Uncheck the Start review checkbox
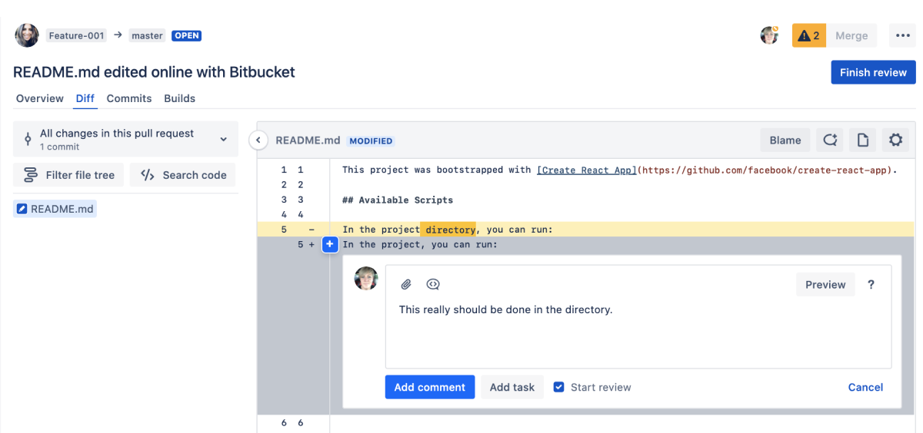Image resolution: width=923 pixels, height=433 pixels. 559,387
